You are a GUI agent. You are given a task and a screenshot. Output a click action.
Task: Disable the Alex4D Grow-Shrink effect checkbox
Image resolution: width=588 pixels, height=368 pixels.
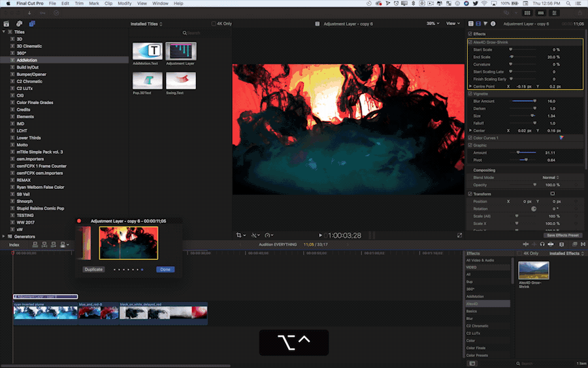click(470, 42)
